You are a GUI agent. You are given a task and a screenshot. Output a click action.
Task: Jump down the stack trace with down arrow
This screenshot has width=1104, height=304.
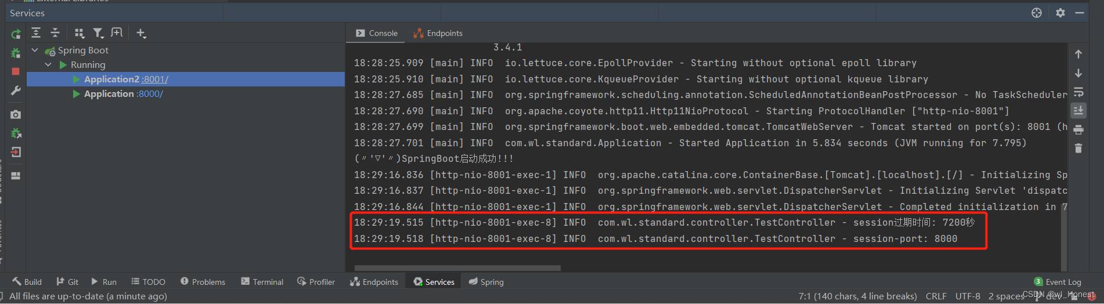pos(1078,73)
